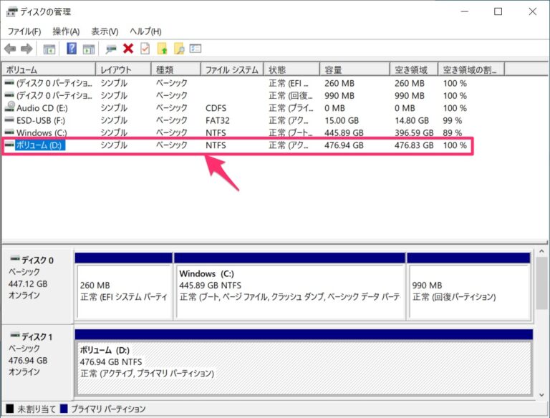This screenshot has width=550, height=418.
Task: Click the Audio CD (E:) disc icon
Action: point(10,106)
